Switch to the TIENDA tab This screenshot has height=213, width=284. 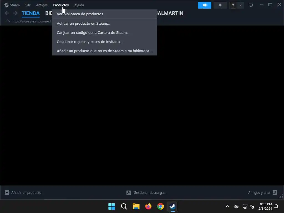point(31,13)
